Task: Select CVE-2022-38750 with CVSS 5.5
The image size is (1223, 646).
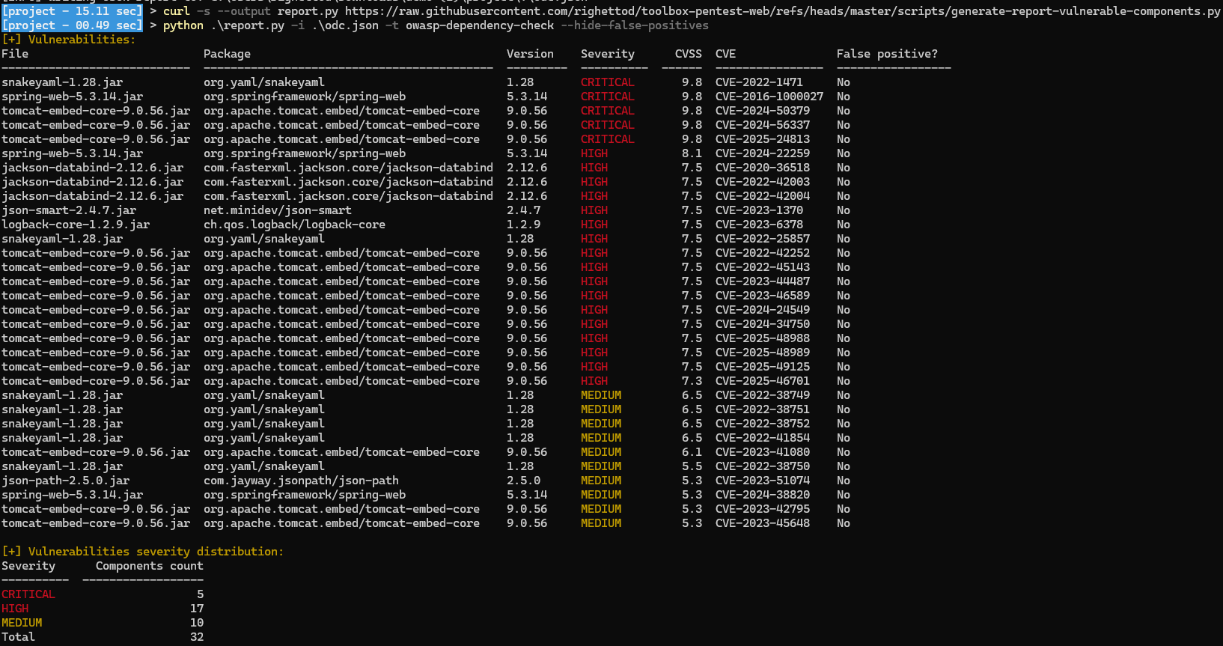Action: point(763,466)
